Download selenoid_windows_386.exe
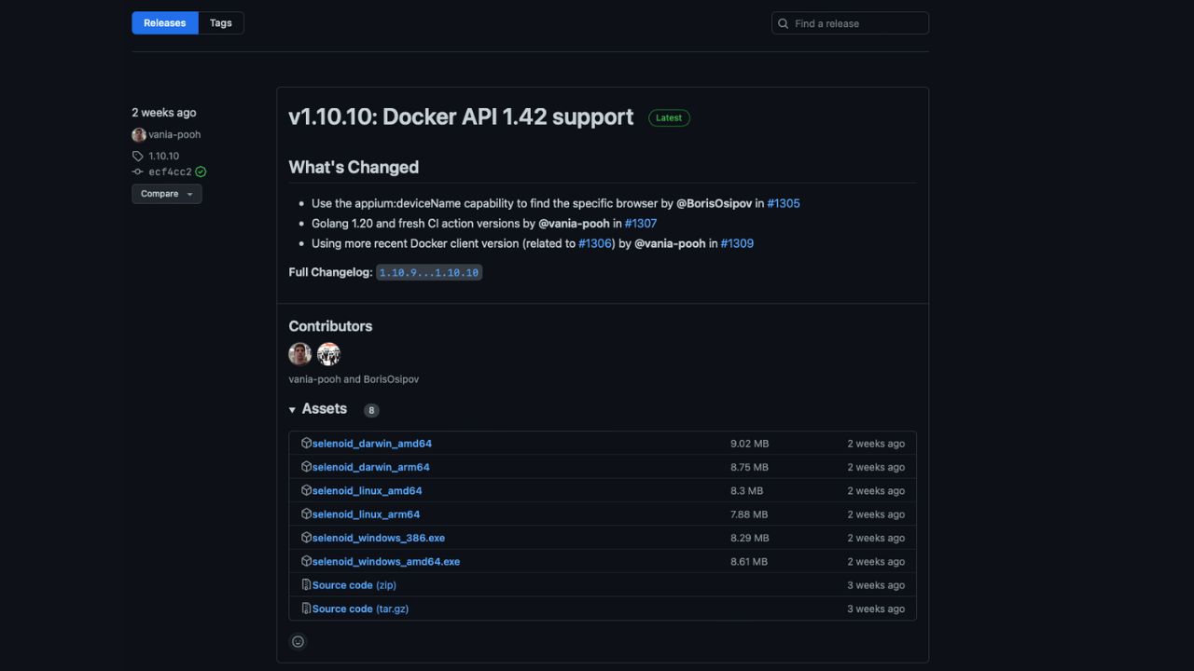This screenshot has height=671, width=1194. (x=379, y=538)
